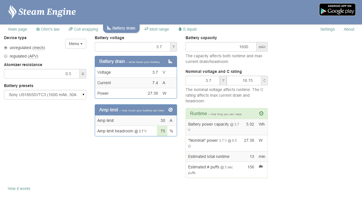
Task: Click the bar chart icon in Battery drain header
Action: coord(170,61)
